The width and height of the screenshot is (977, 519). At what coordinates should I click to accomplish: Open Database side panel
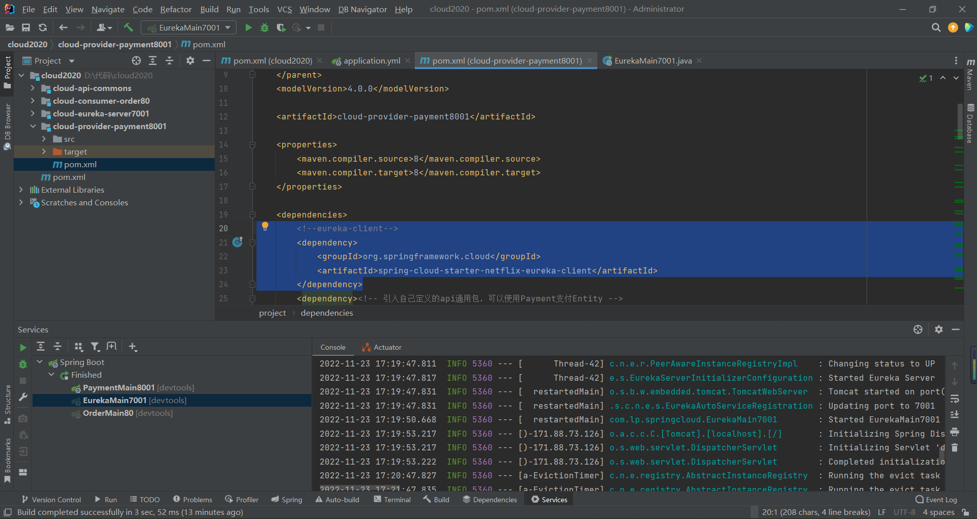click(x=970, y=124)
